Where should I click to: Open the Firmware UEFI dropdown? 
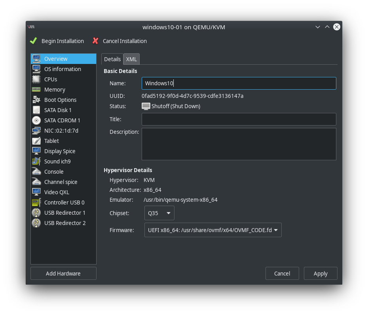[213, 230]
